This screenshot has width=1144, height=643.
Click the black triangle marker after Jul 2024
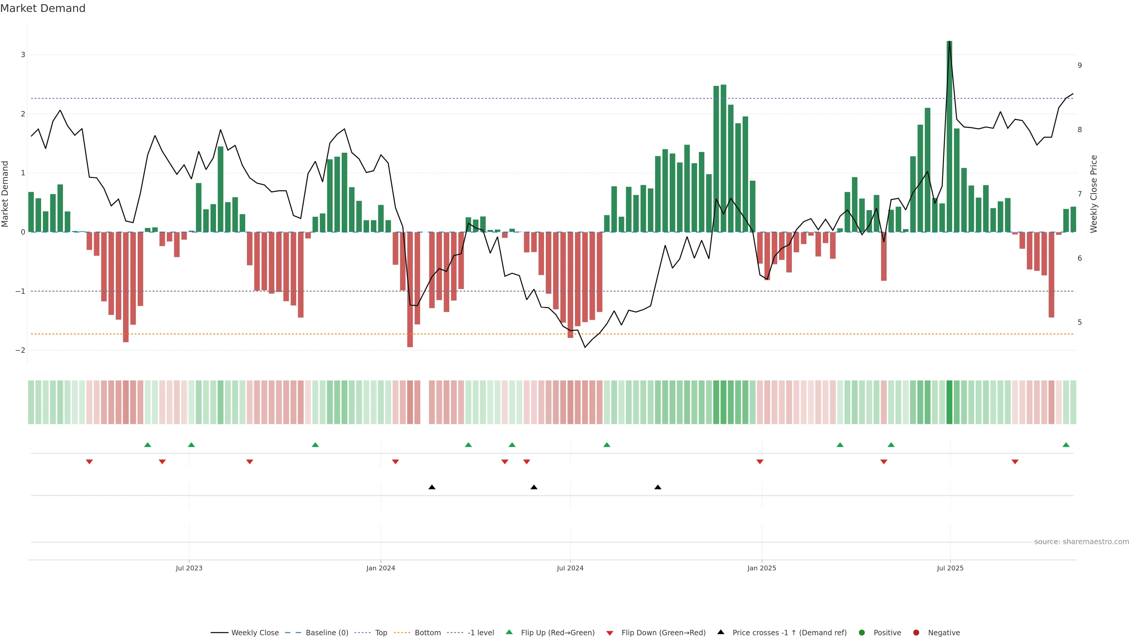point(658,487)
